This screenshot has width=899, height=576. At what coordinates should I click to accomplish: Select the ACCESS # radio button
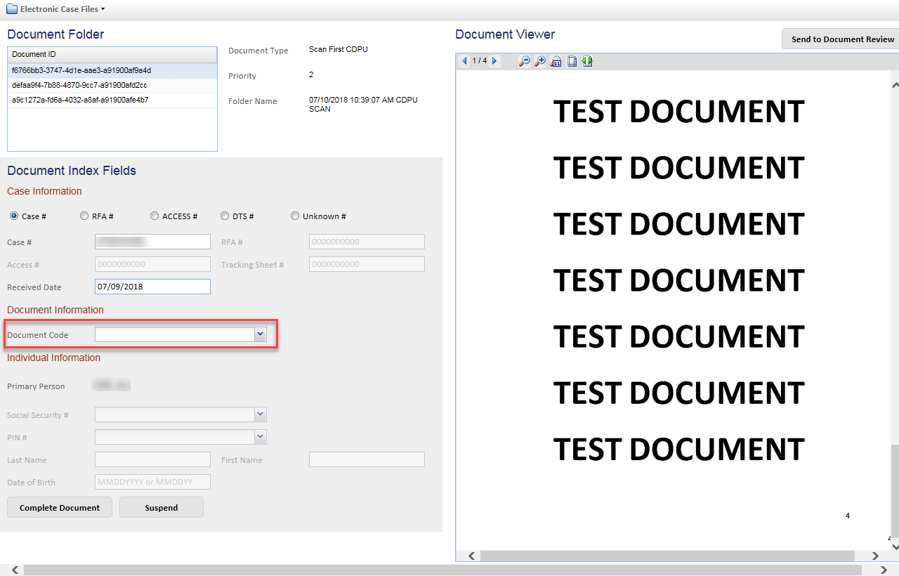tap(155, 216)
